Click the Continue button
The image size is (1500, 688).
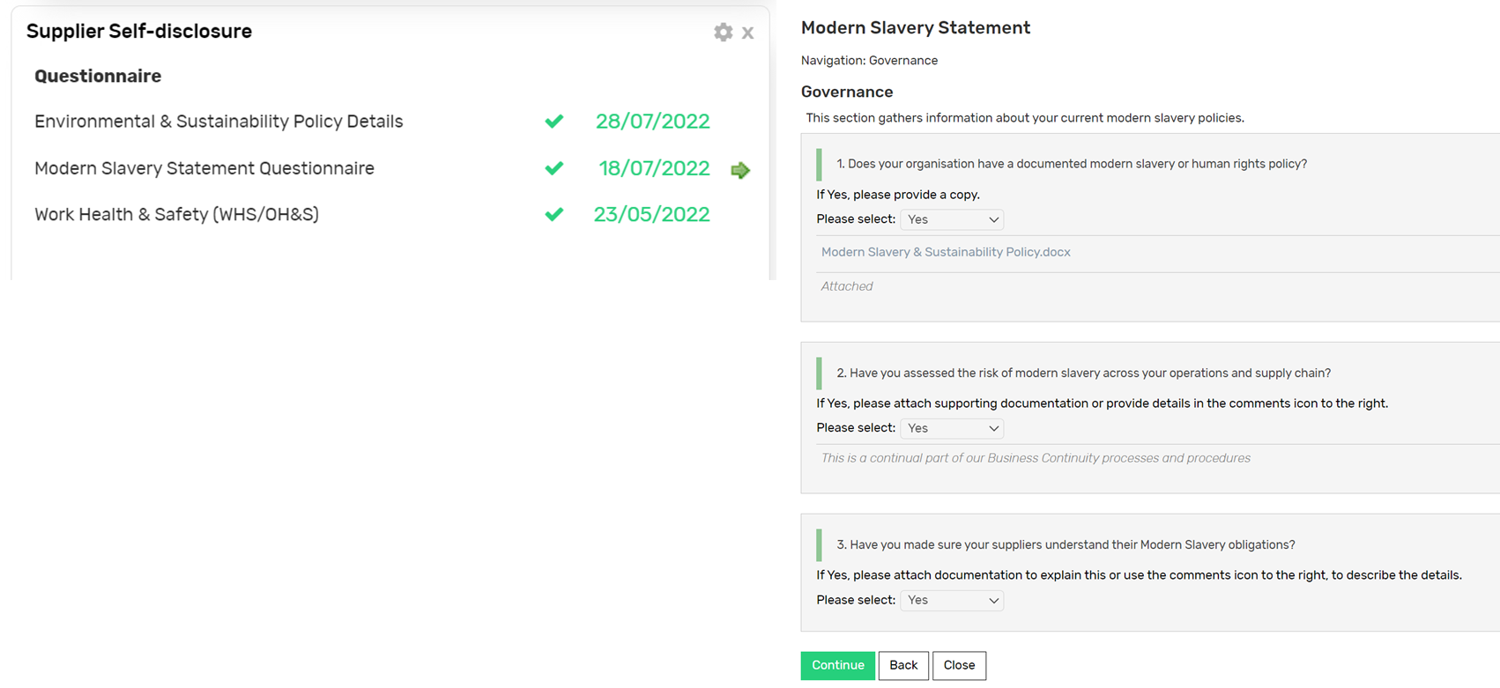[x=837, y=665]
